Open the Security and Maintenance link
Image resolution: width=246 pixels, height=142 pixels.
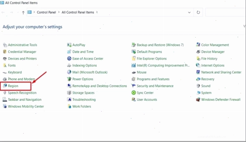click(155, 86)
